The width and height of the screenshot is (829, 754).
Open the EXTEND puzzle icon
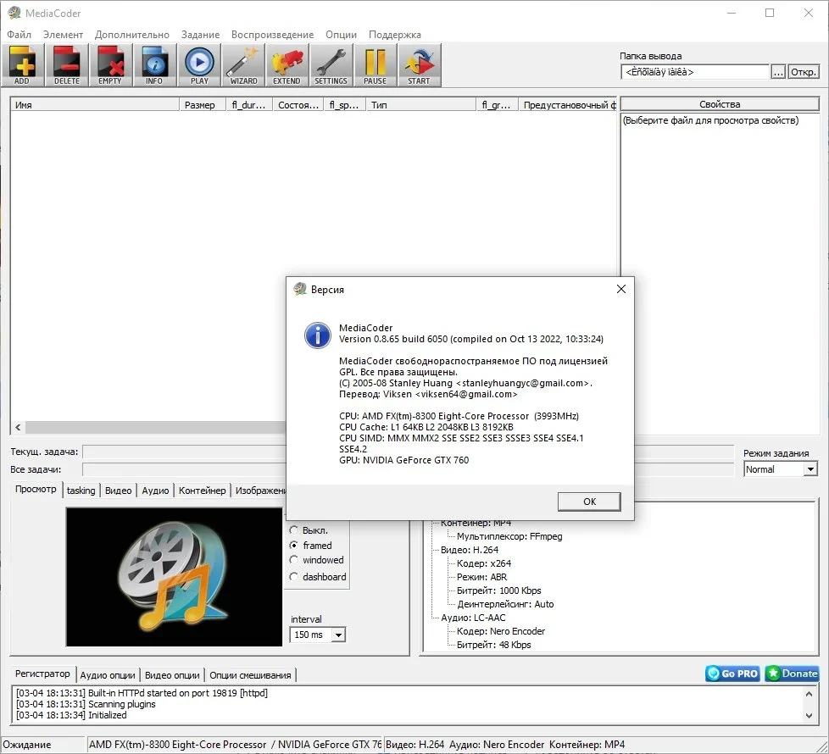click(287, 65)
